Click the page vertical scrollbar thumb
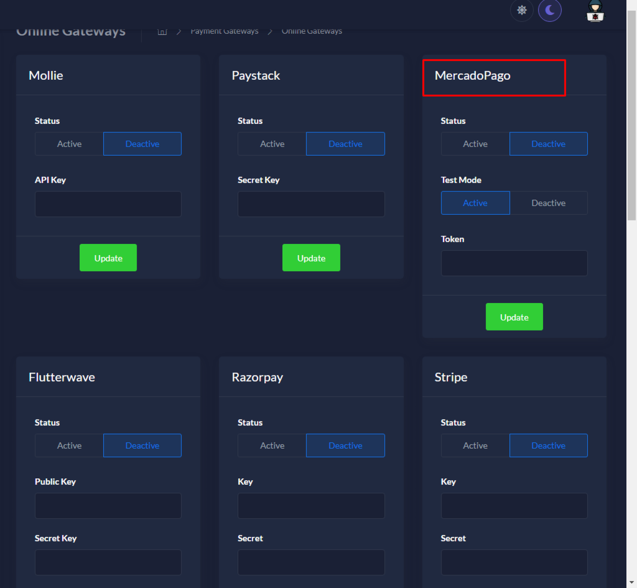The width and height of the screenshot is (637, 588). tap(631, 115)
